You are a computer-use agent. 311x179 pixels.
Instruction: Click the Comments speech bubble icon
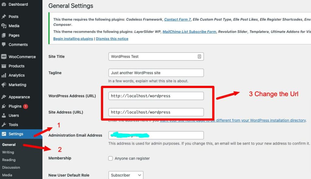4,44
